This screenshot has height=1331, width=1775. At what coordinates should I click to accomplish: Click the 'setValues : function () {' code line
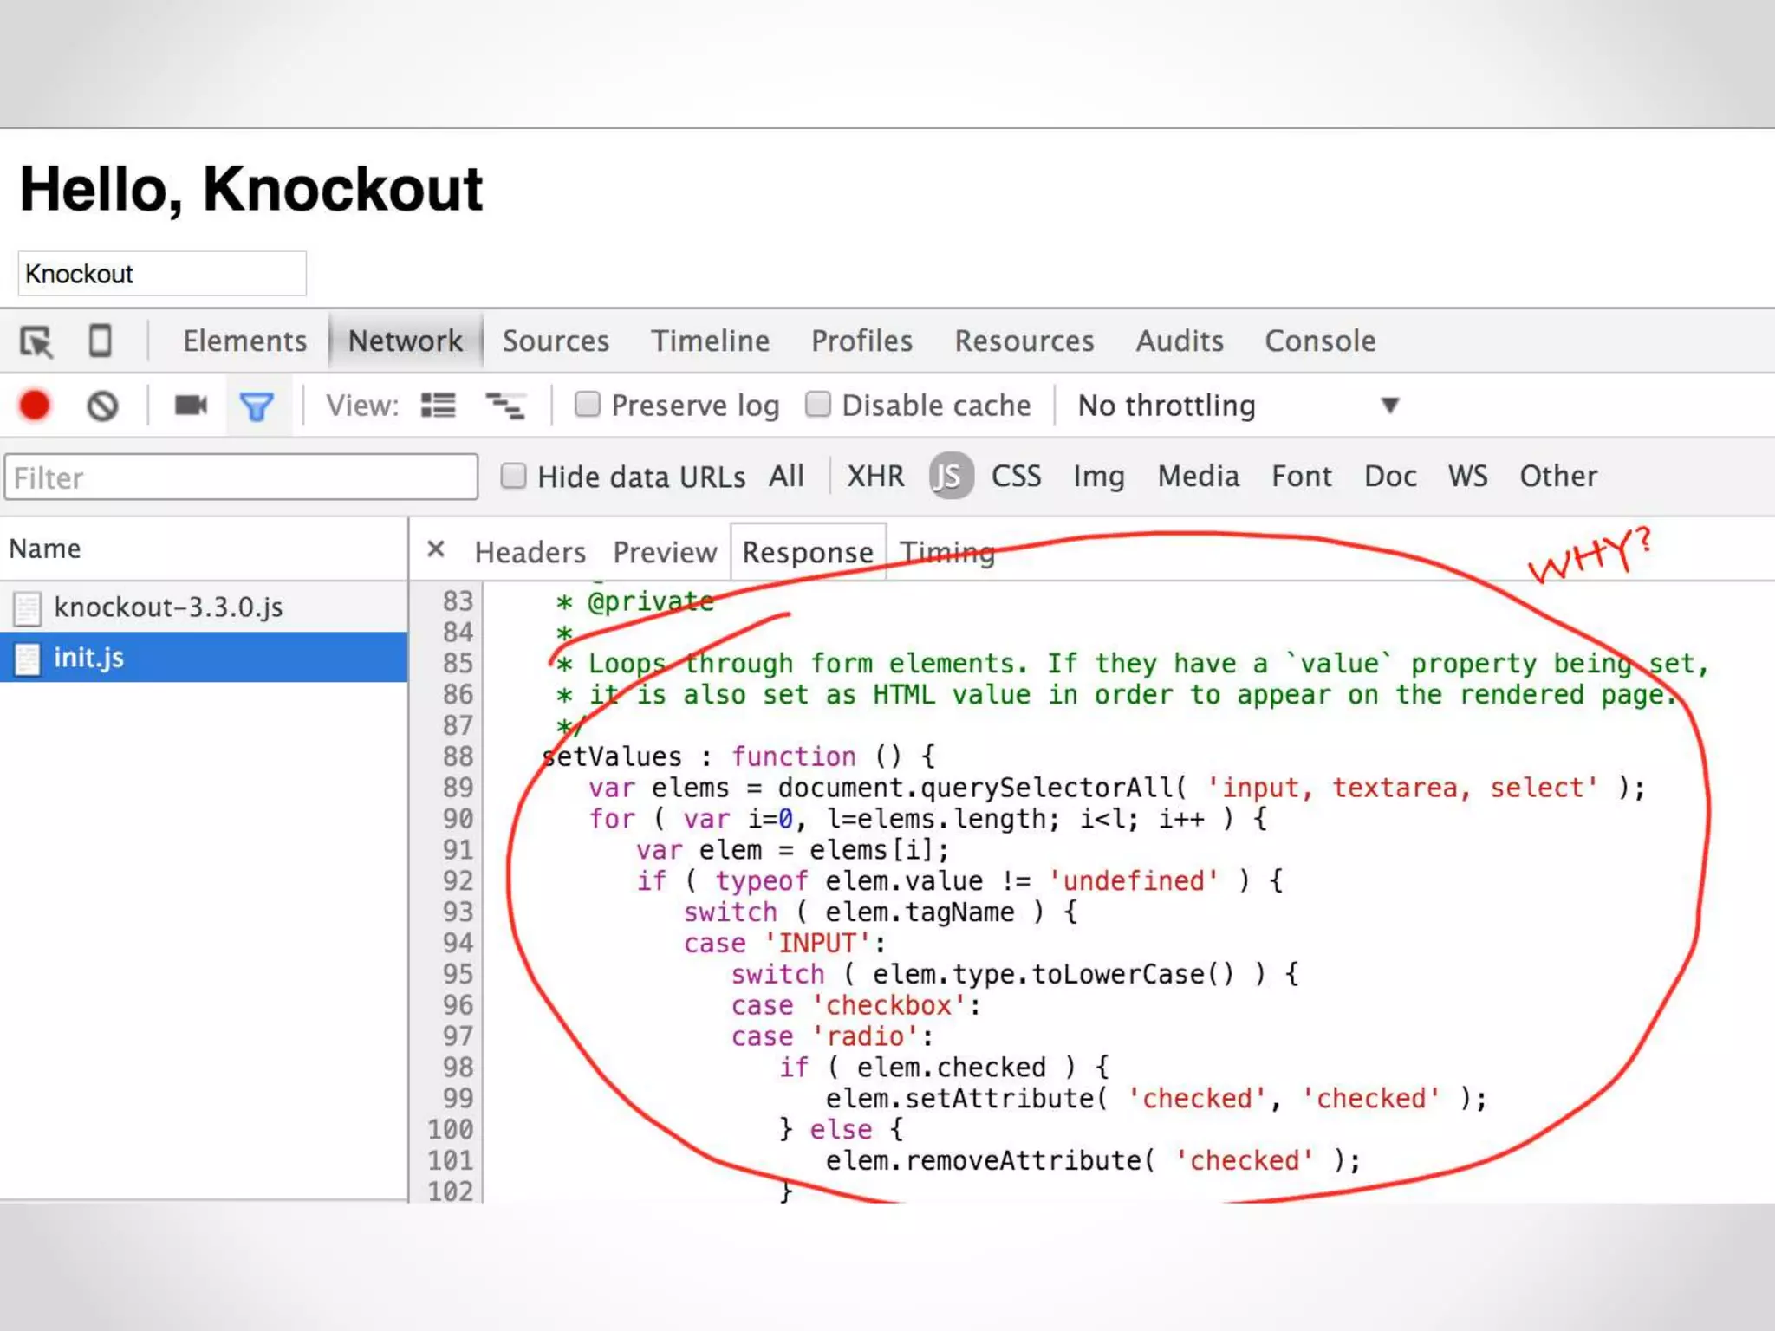739,756
